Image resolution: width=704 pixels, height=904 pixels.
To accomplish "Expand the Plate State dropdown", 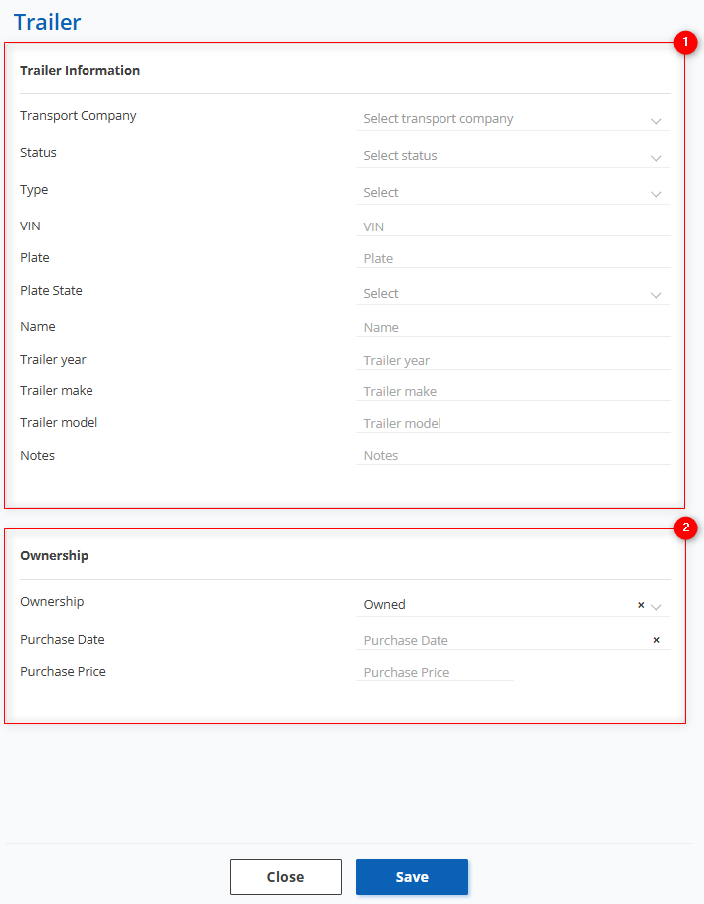I will click(x=512, y=294).
